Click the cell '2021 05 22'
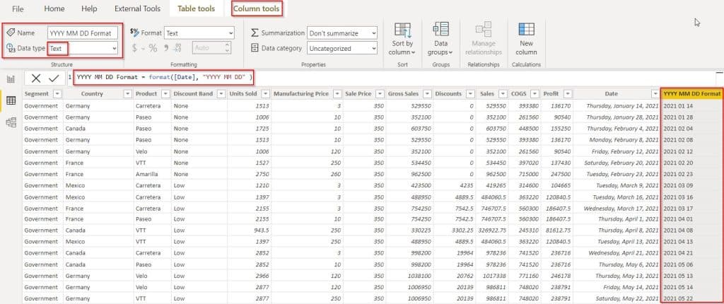 [x=691, y=298]
